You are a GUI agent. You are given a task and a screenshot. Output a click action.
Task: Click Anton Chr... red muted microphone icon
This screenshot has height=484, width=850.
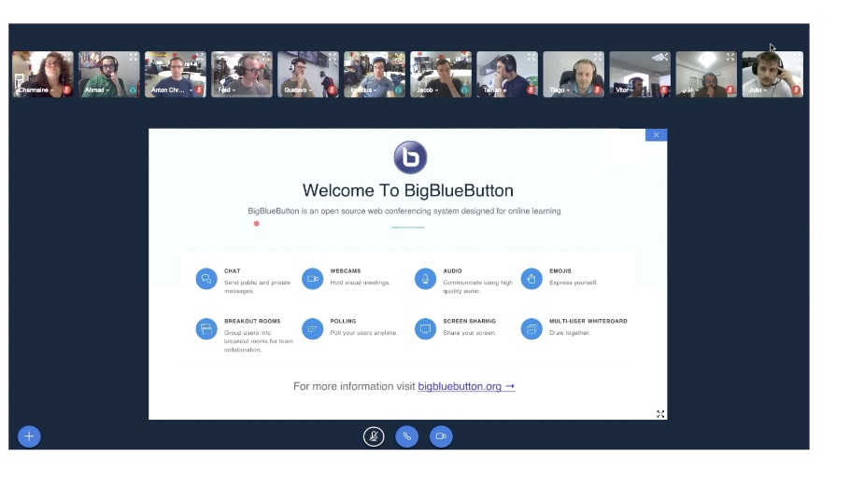[200, 90]
